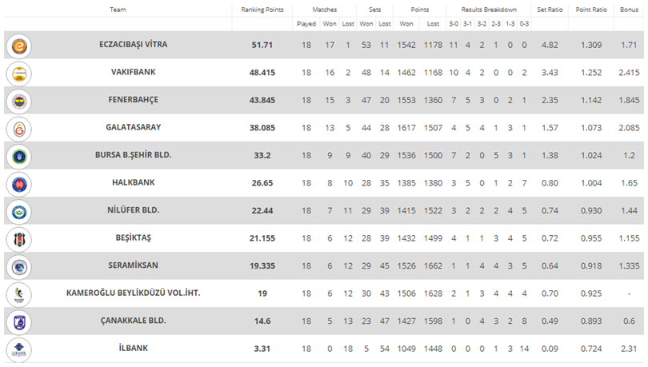Click the Nilüfer Bld. team logo

click(19, 212)
